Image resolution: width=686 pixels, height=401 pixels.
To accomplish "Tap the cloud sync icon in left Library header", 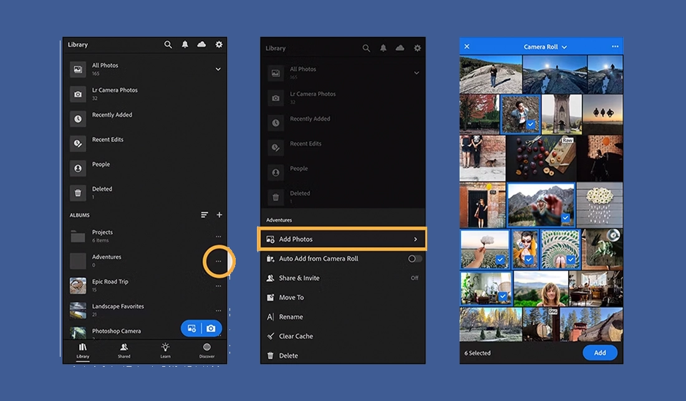I will (201, 45).
